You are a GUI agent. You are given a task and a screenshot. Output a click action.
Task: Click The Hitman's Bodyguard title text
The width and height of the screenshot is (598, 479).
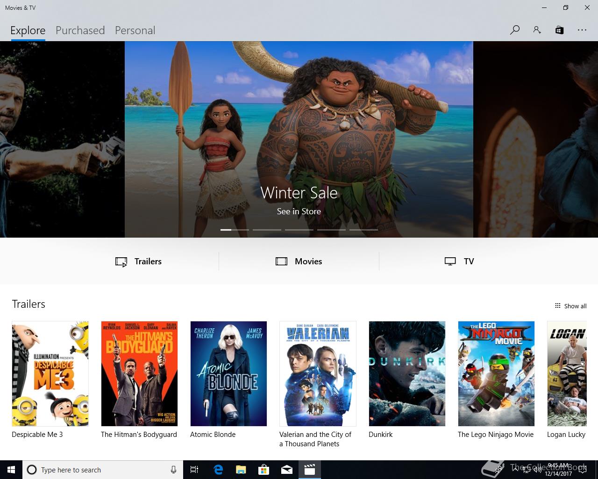(139, 435)
